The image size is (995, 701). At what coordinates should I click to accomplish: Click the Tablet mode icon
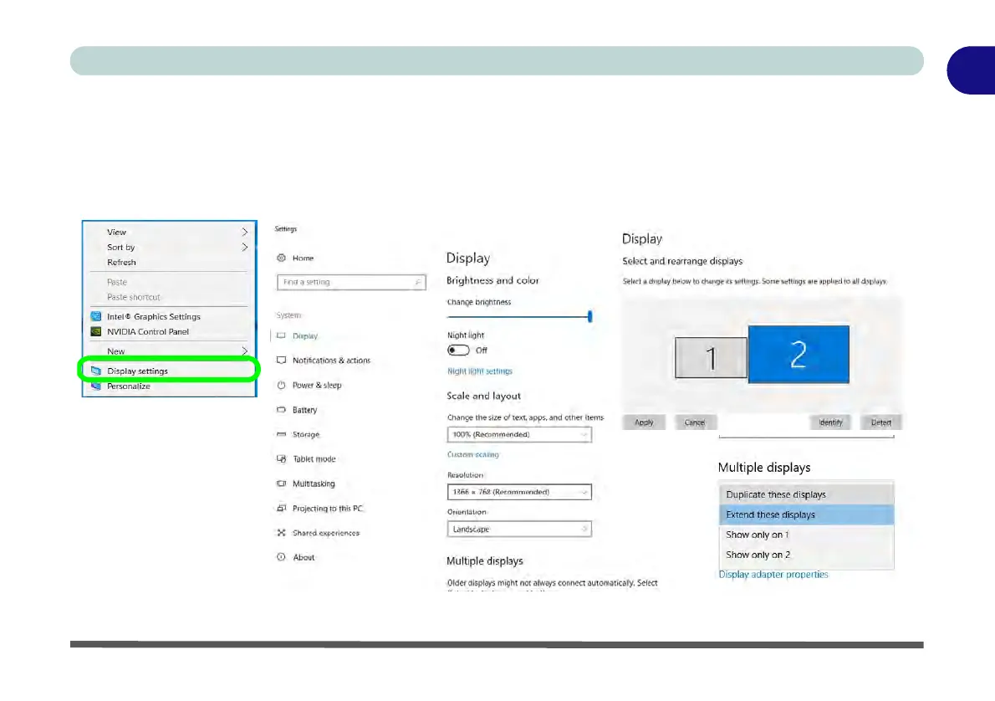click(282, 459)
